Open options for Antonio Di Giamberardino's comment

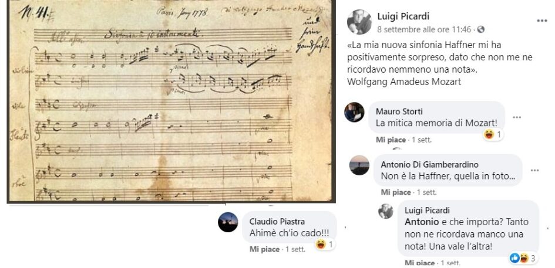[x=534, y=171]
